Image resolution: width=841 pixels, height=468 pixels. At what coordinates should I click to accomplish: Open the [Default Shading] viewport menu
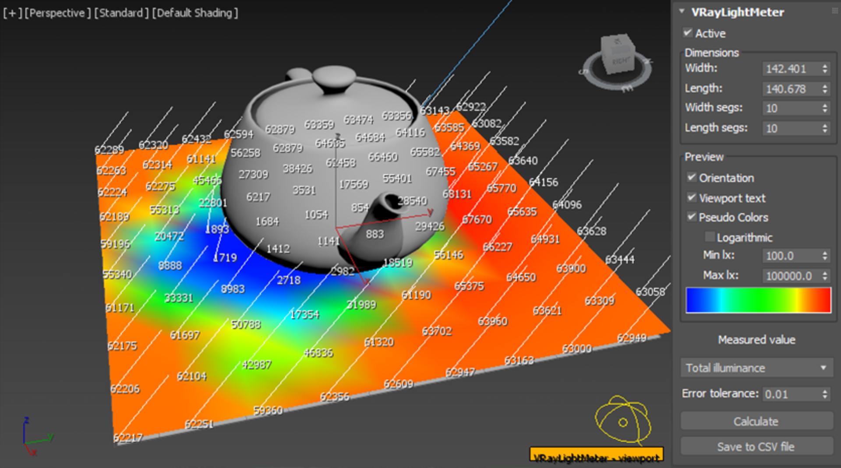click(195, 13)
